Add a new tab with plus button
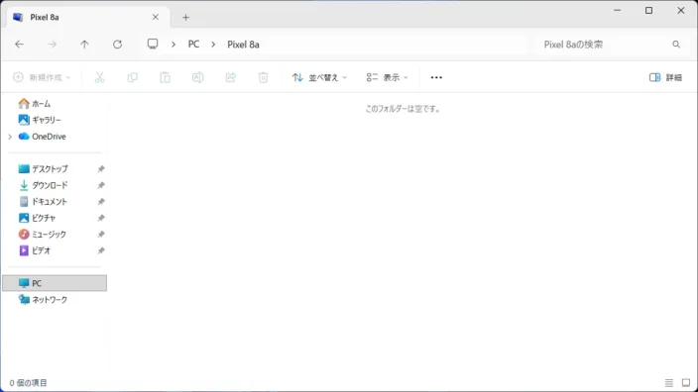Screen dimensions: 698x392 click(185, 18)
